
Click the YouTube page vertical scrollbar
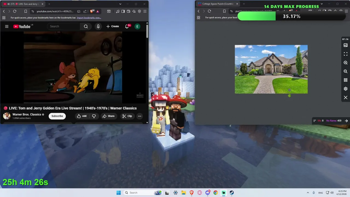147,31
